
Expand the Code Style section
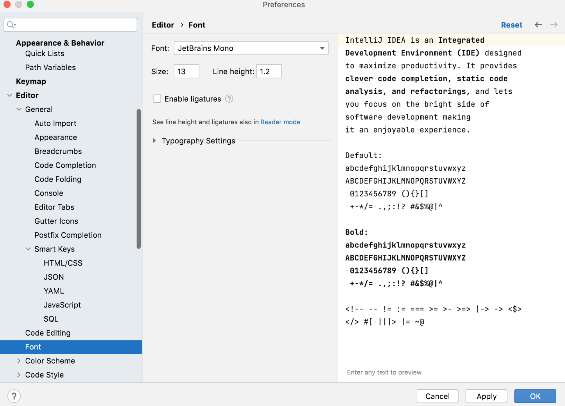19,375
